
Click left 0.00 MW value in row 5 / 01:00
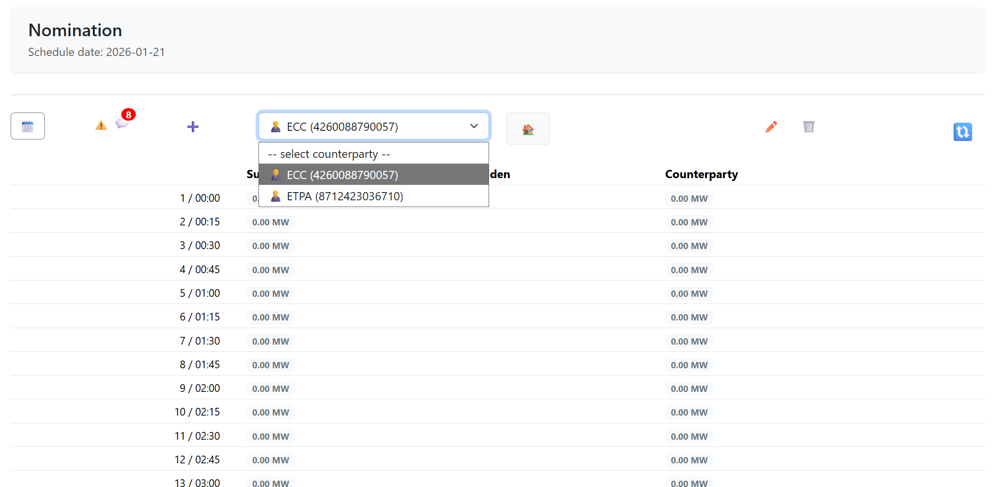271,293
